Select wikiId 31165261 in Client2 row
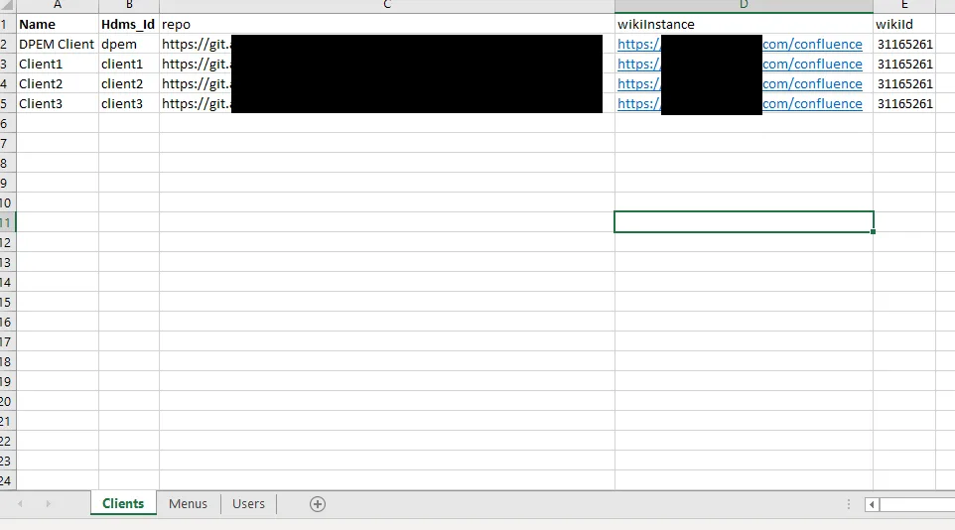The image size is (955, 530). coord(904,83)
